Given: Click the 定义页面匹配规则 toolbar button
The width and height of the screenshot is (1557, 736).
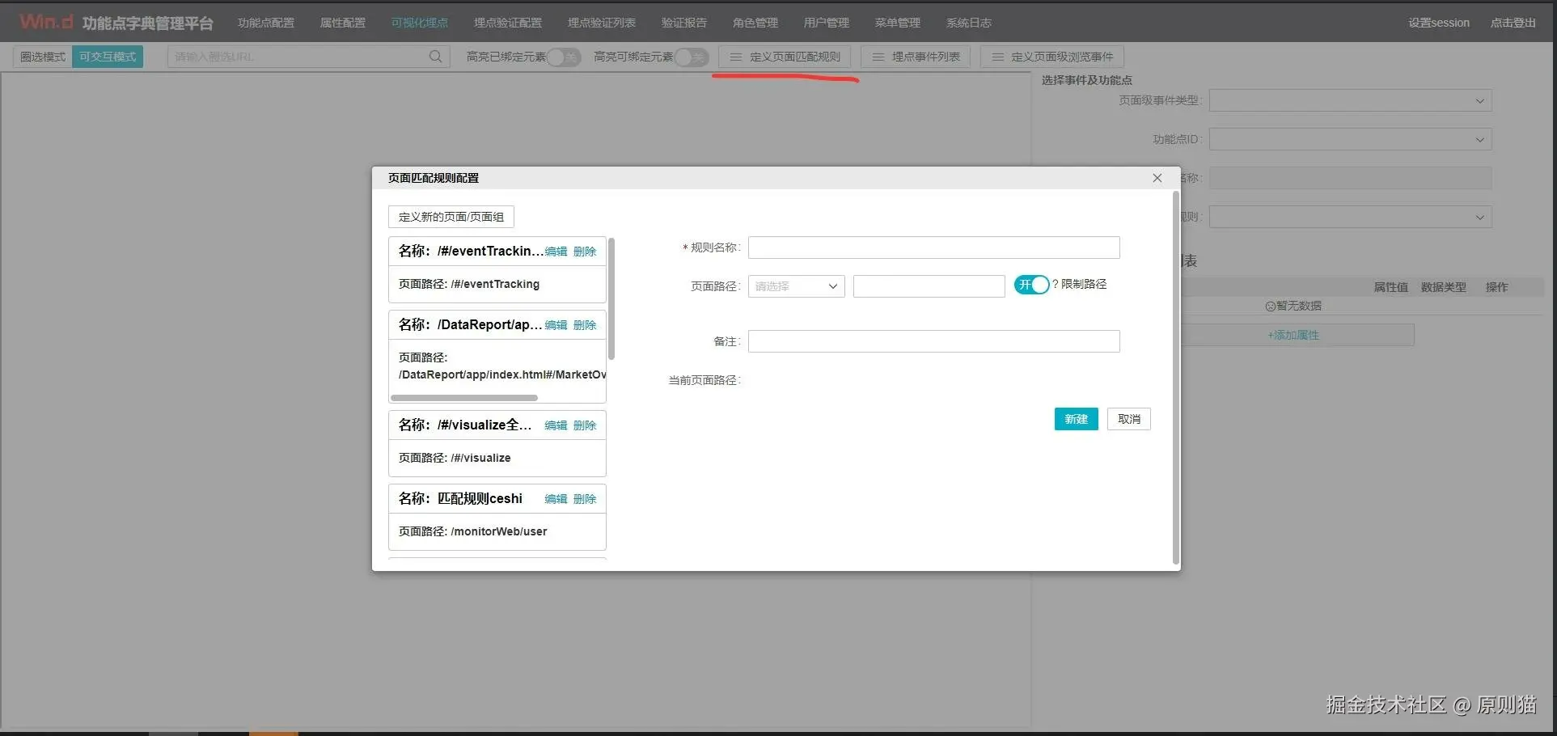Looking at the screenshot, I should [785, 57].
